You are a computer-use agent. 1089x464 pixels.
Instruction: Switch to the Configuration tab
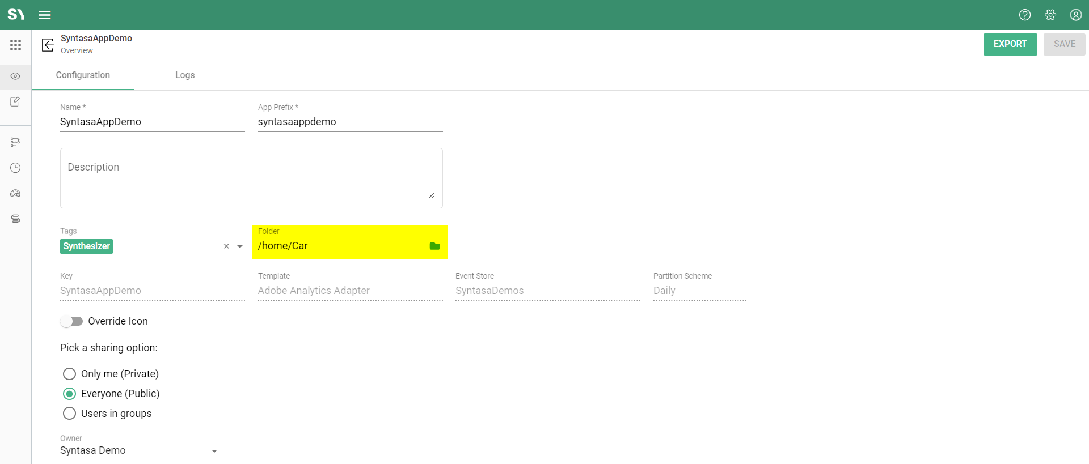[x=83, y=75]
